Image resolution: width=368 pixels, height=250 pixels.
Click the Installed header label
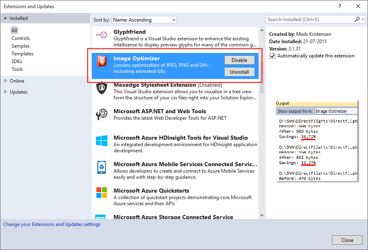(19, 18)
